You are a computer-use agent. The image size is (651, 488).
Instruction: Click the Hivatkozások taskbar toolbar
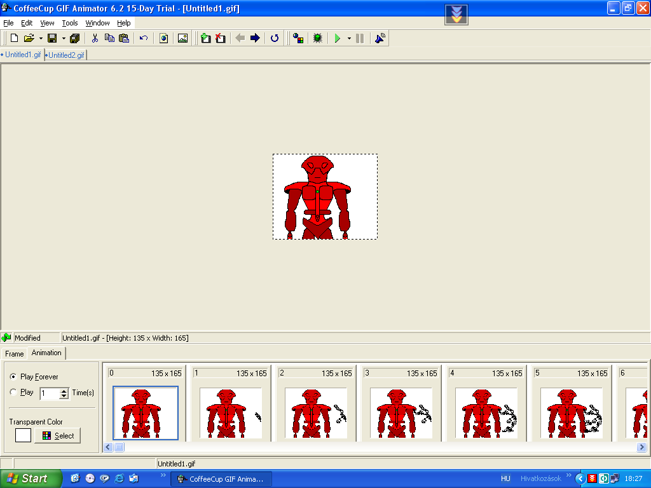540,478
